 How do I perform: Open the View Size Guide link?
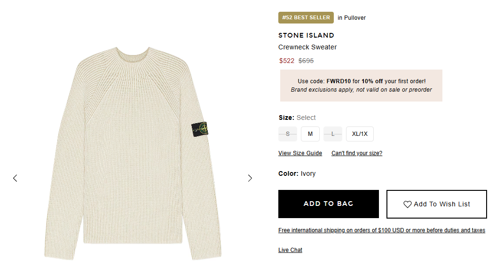(x=300, y=153)
